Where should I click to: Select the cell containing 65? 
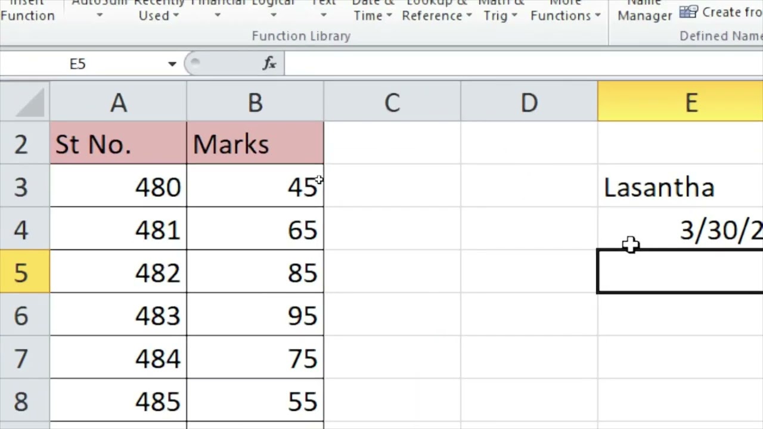[x=255, y=229]
